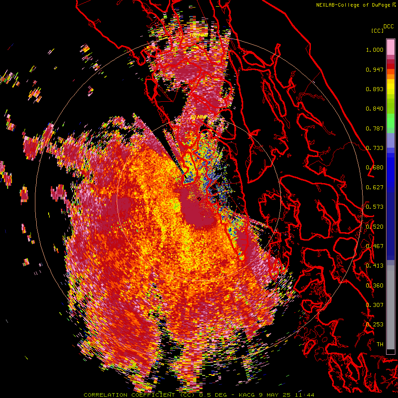398x398 pixels.
Task: Click the 0.733 legend value
Action: click(375, 148)
